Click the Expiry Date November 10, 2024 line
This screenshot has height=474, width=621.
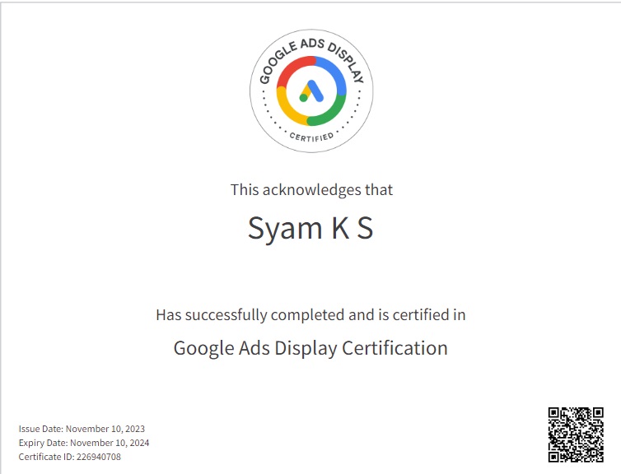pos(83,443)
